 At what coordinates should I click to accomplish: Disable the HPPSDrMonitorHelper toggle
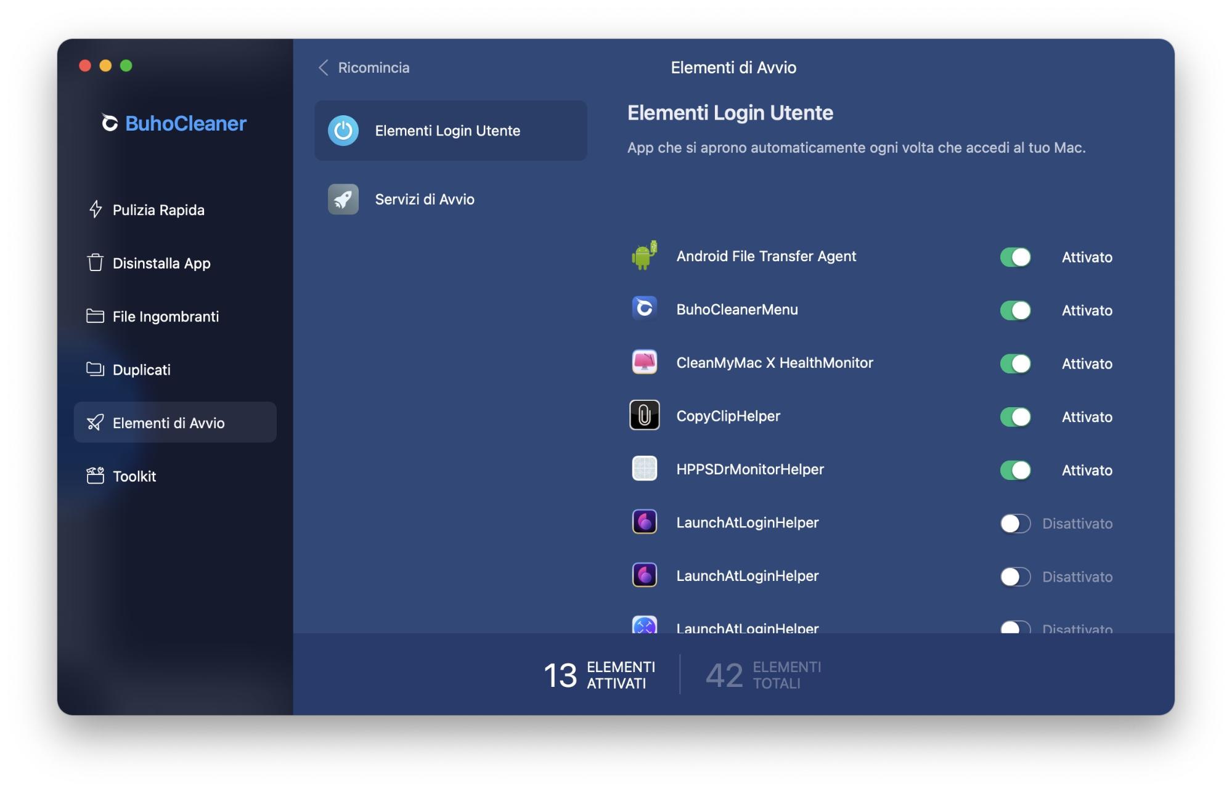click(1014, 470)
